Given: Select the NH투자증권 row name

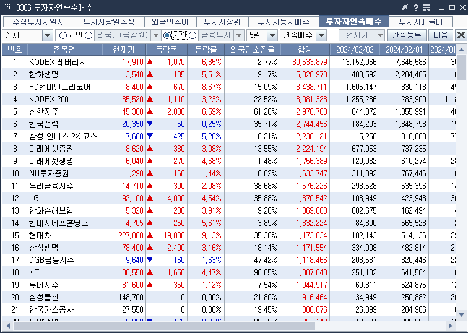Looking at the screenshot, I should (x=49, y=173).
